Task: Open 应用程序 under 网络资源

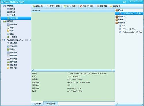Action: coord(12,24)
